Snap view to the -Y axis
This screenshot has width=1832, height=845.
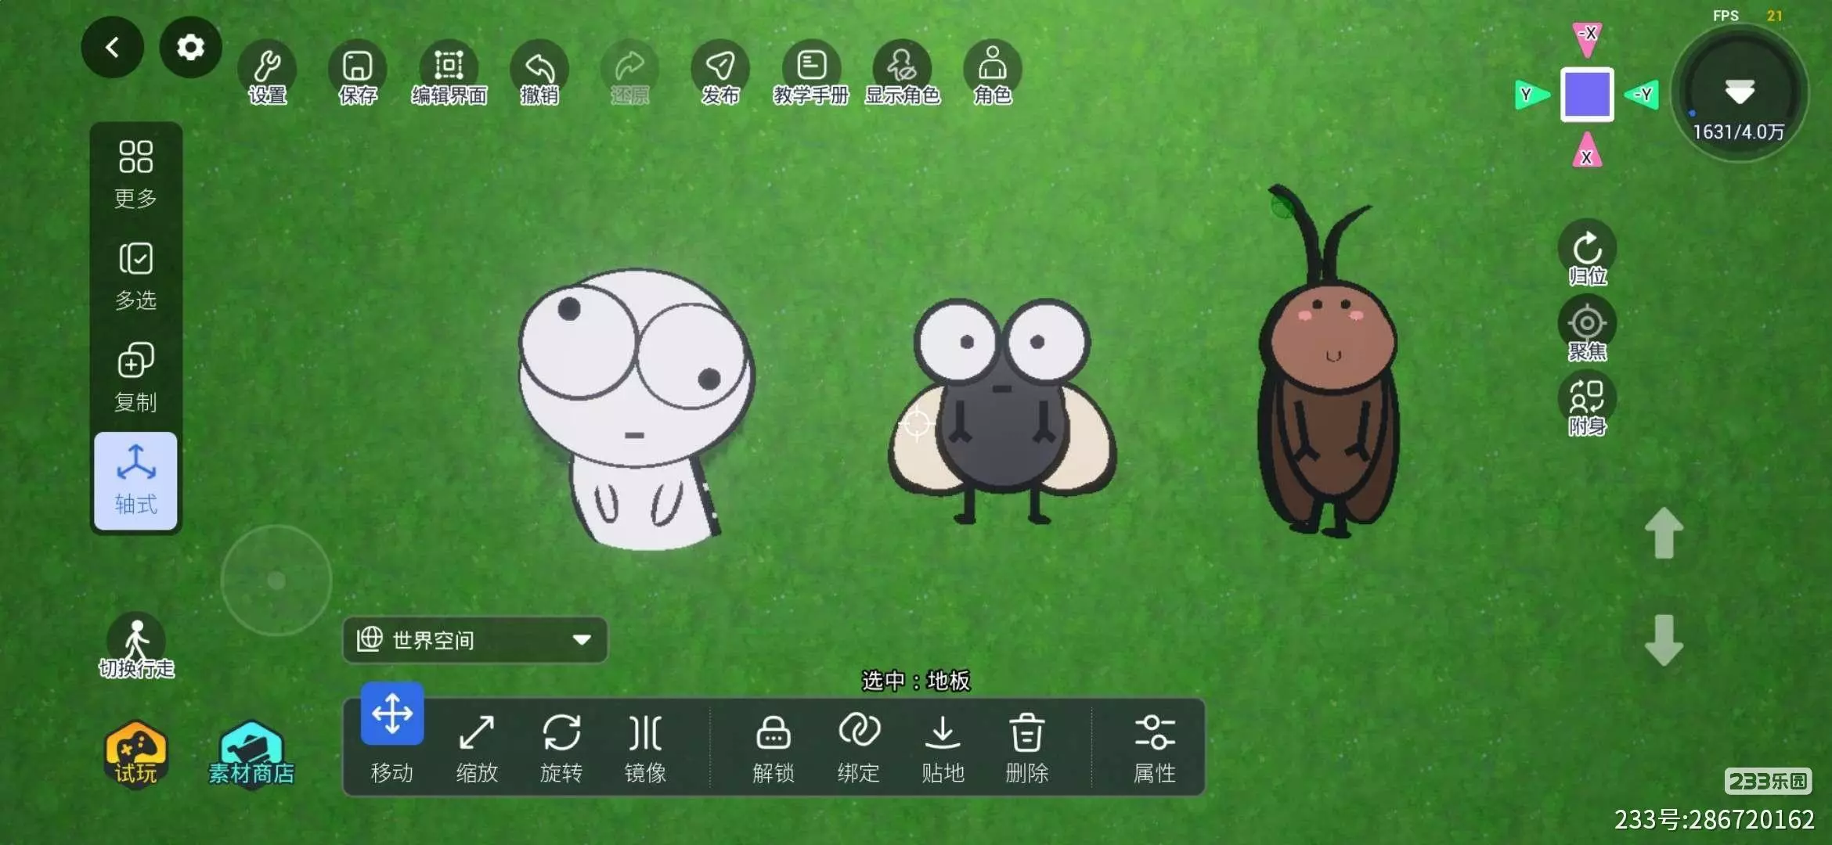(x=1642, y=95)
